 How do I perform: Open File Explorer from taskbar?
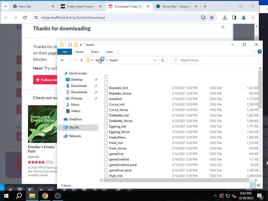pyautogui.click(x=32, y=196)
